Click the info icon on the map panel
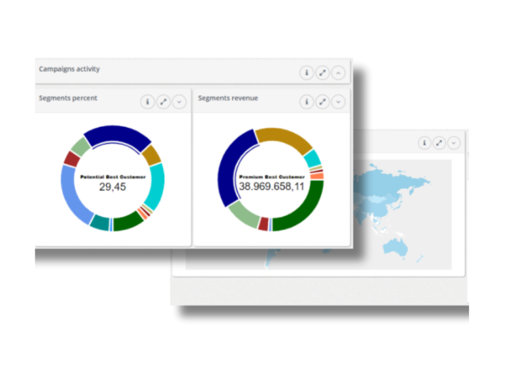507x371 pixels. pyautogui.click(x=424, y=143)
